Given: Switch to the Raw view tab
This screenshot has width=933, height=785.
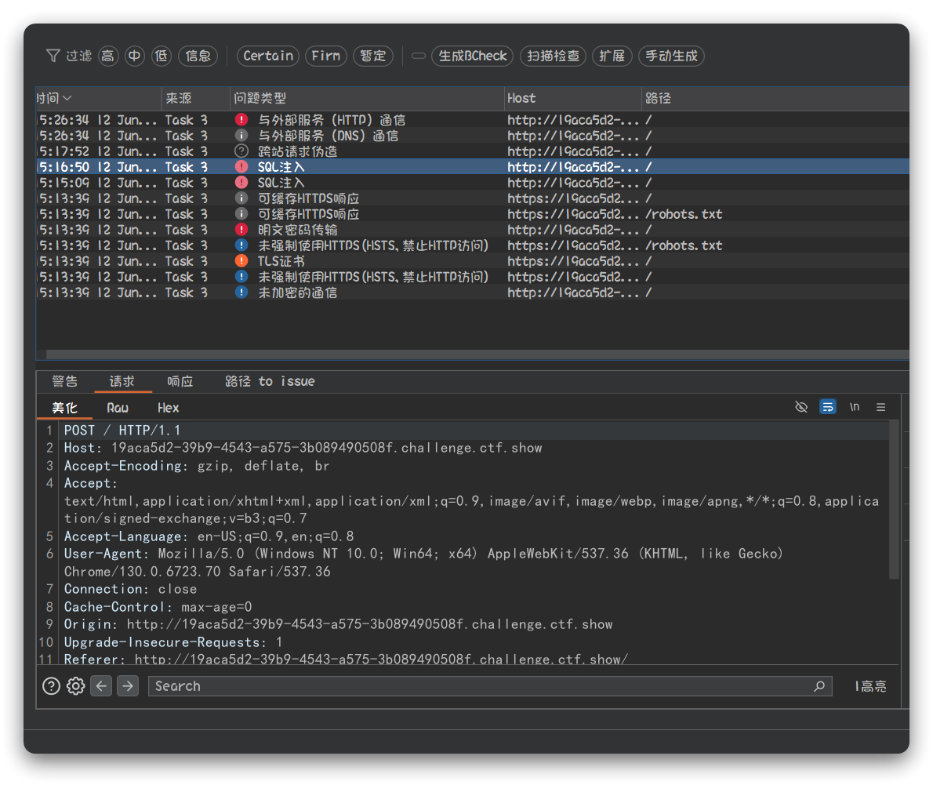Looking at the screenshot, I should pyautogui.click(x=118, y=408).
